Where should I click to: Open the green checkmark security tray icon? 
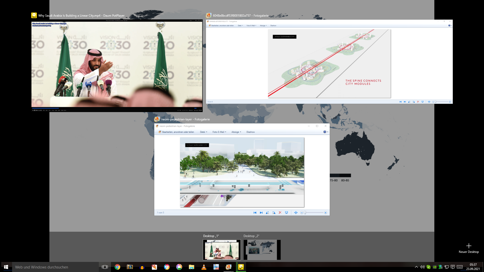429,267
